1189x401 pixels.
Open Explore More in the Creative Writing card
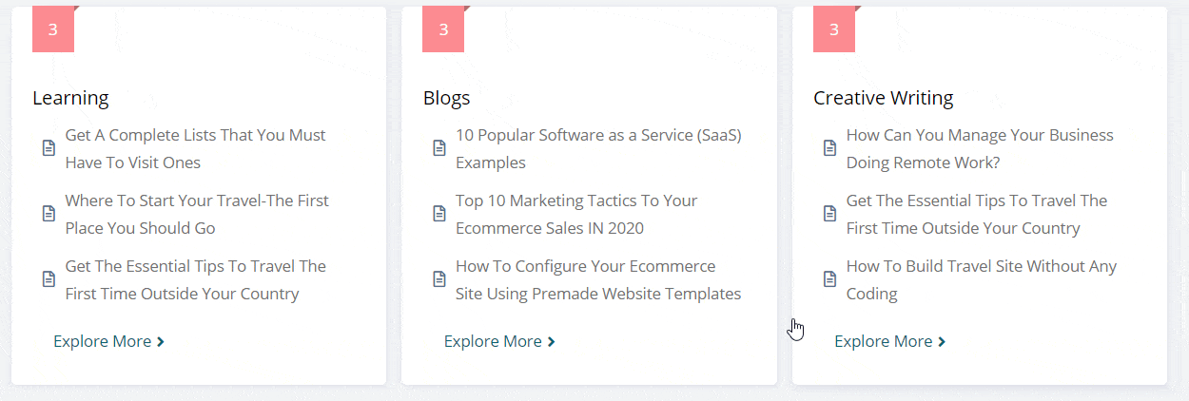[x=889, y=341]
